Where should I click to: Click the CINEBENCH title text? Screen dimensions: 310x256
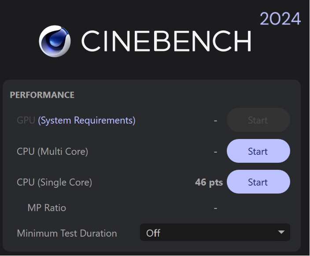(x=166, y=41)
